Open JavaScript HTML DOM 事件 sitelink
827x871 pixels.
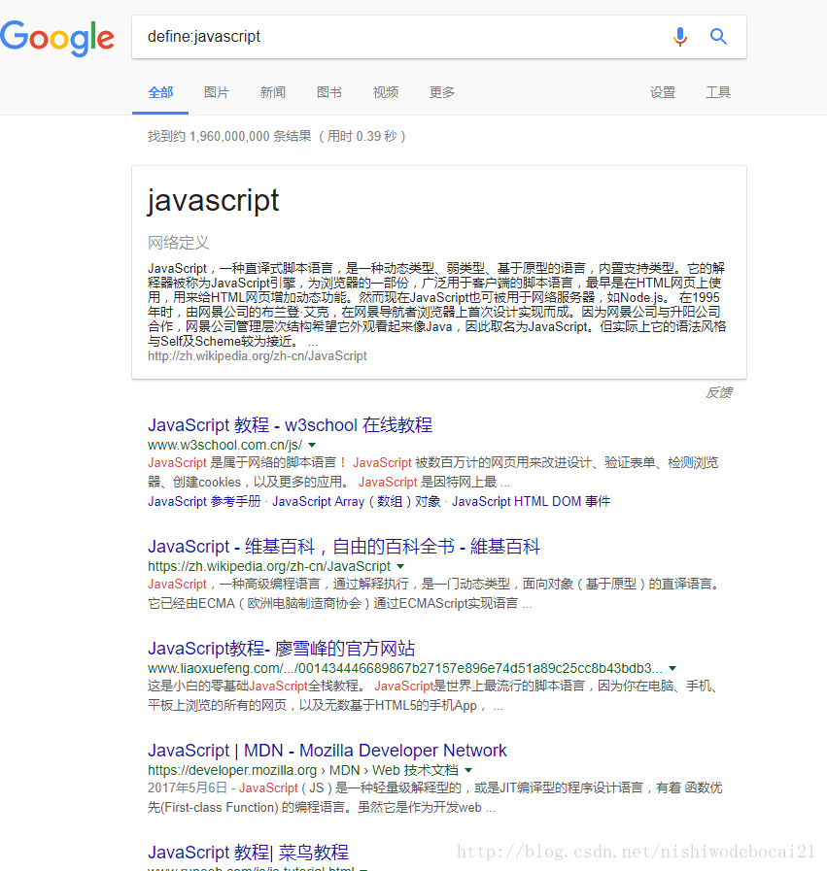(531, 502)
